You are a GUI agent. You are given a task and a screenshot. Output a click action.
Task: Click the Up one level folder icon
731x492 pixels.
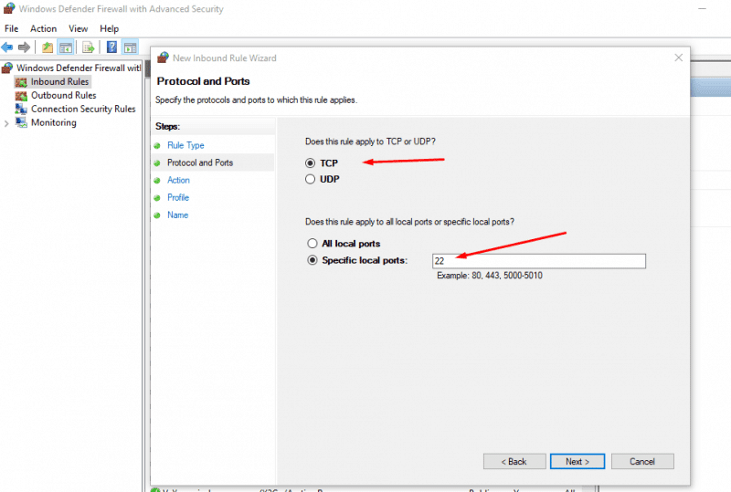coord(48,47)
